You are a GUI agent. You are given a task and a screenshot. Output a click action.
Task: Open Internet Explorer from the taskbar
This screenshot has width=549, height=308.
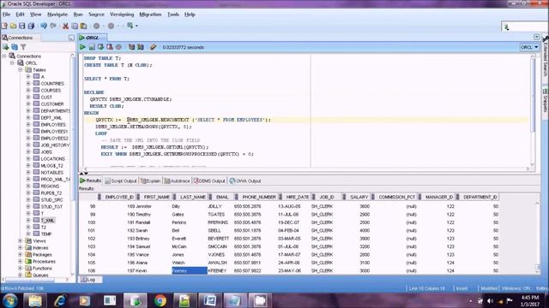tap(60, 300)
